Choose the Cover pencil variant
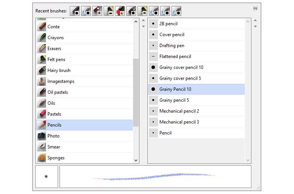The height and width of the screenshot is (194, 294). click(x=196, y=35)
